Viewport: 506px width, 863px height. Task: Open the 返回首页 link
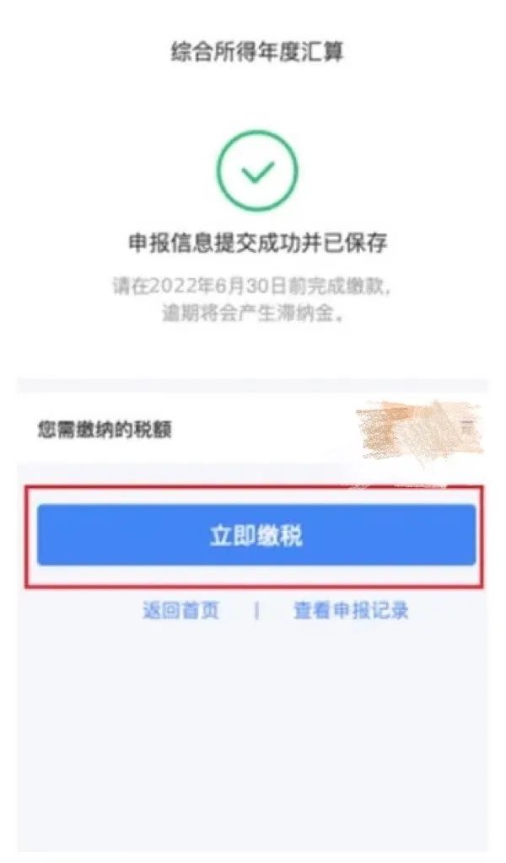[x=180, y=610]
